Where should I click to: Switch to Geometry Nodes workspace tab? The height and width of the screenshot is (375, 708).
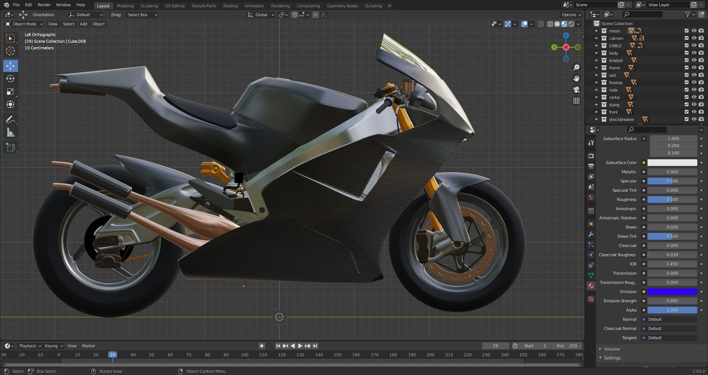343,6
